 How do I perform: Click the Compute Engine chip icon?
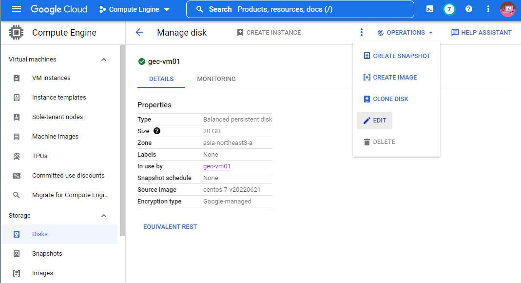pyautogui.click(x=16, y=33)
